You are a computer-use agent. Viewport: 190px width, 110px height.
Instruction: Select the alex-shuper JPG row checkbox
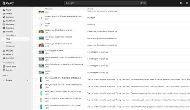pos(36,38)
